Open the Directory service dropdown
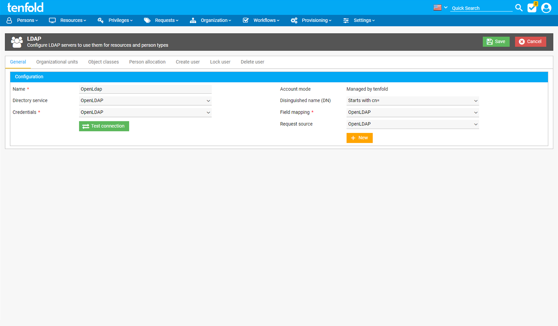Screen dimensions: 558x326 145,100
